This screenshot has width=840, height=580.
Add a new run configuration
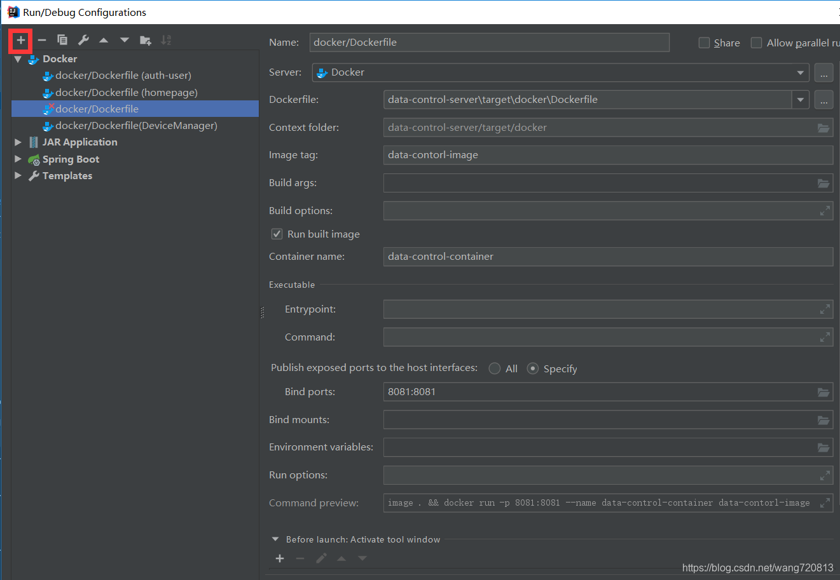(21, 40)
